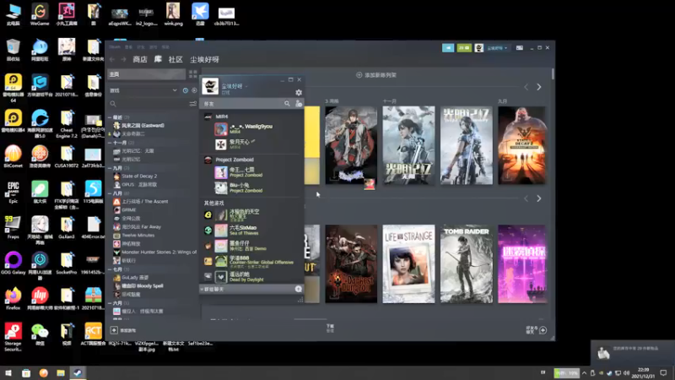Click the library vertical scrollbar
Viewport: 675px width, 380px height.
[x=553, y=73]
